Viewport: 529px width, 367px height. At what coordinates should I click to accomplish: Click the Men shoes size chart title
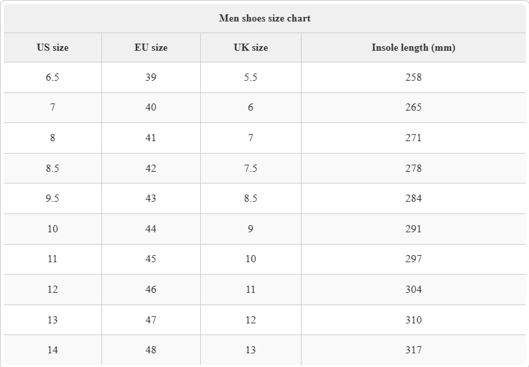coord(264,18)
